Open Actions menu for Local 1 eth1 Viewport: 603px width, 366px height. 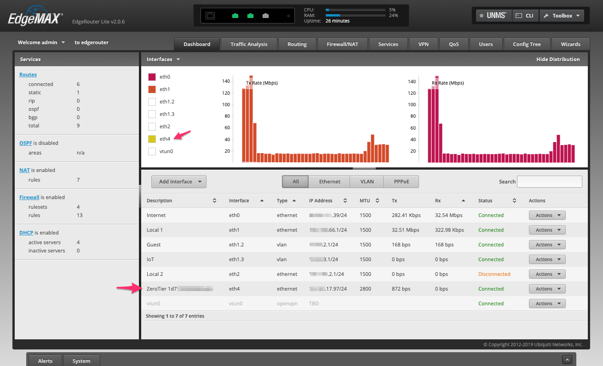547,230
